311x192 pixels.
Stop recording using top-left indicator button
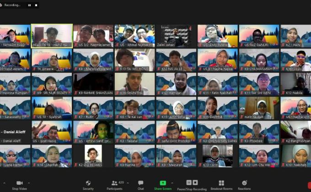[x=35, y=5]
